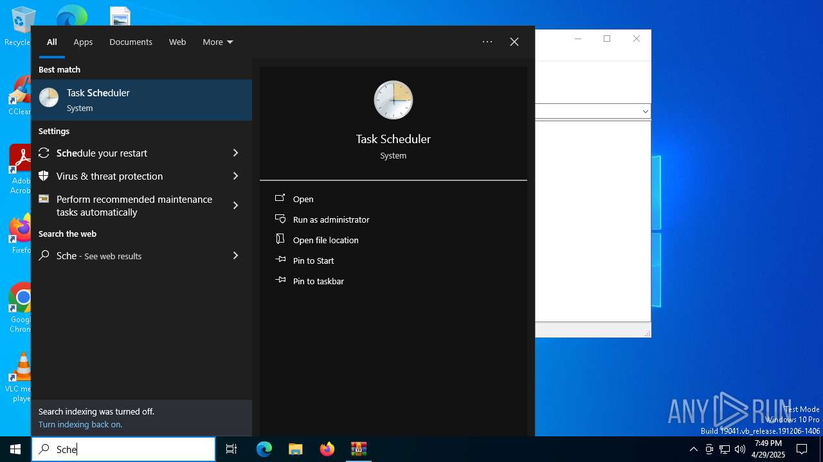Switch to the Apps search tab
823x462 pixels.
point(83,42)
